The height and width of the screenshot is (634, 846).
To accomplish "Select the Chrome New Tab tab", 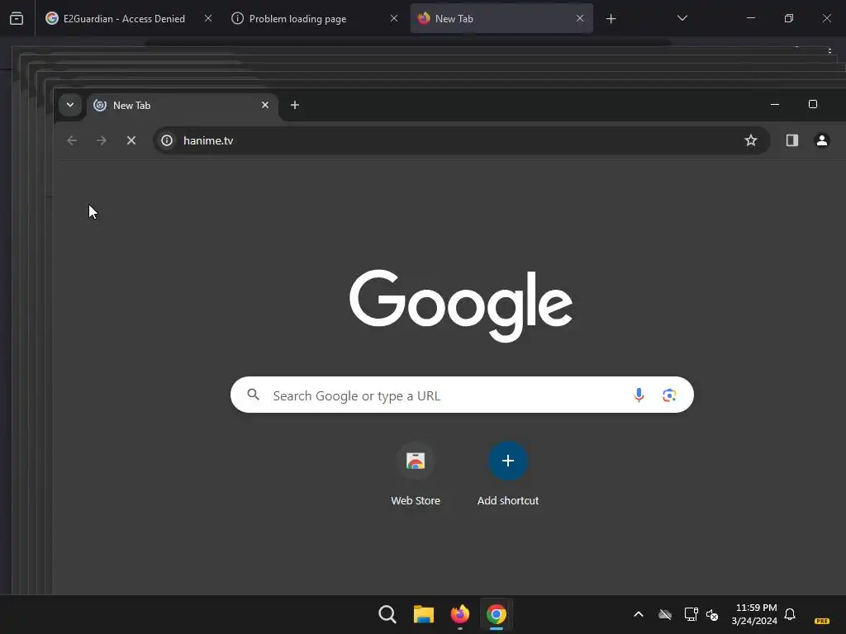I will pyautogui.click(x=183, y=106).
